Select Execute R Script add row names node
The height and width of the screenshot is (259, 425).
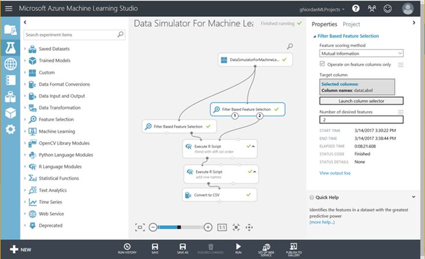221,174
